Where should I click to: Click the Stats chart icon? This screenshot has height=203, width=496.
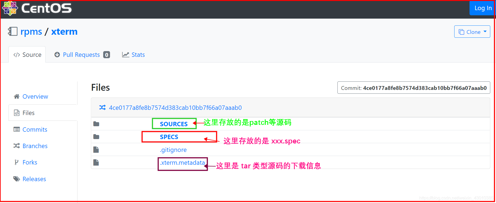pyautogui.click(x=126, y=55)
